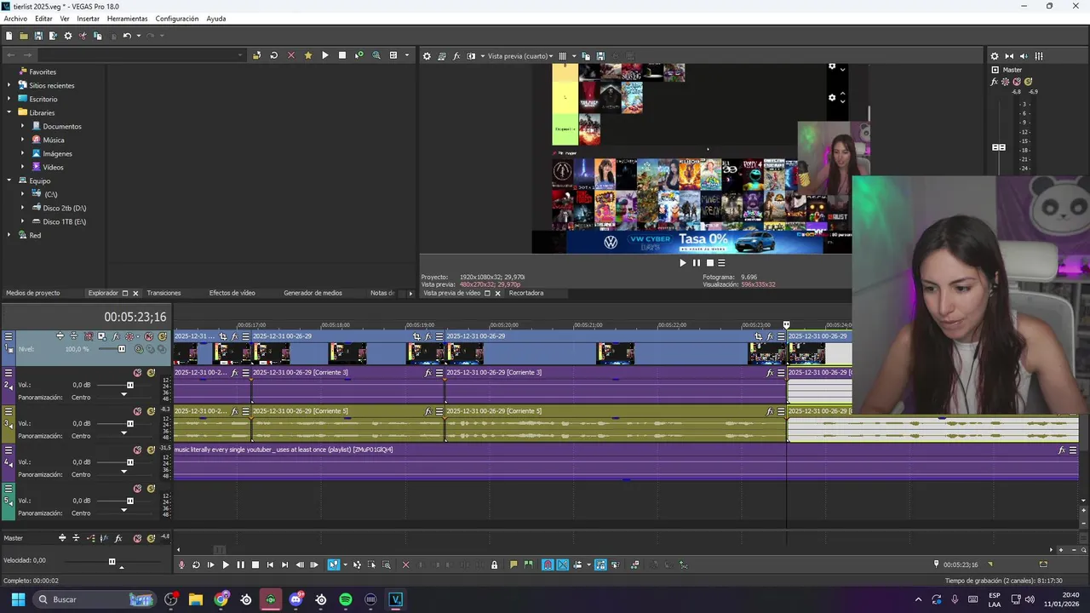Open a project with the folder icon
Screen dimensions: 1090x613
24,36
